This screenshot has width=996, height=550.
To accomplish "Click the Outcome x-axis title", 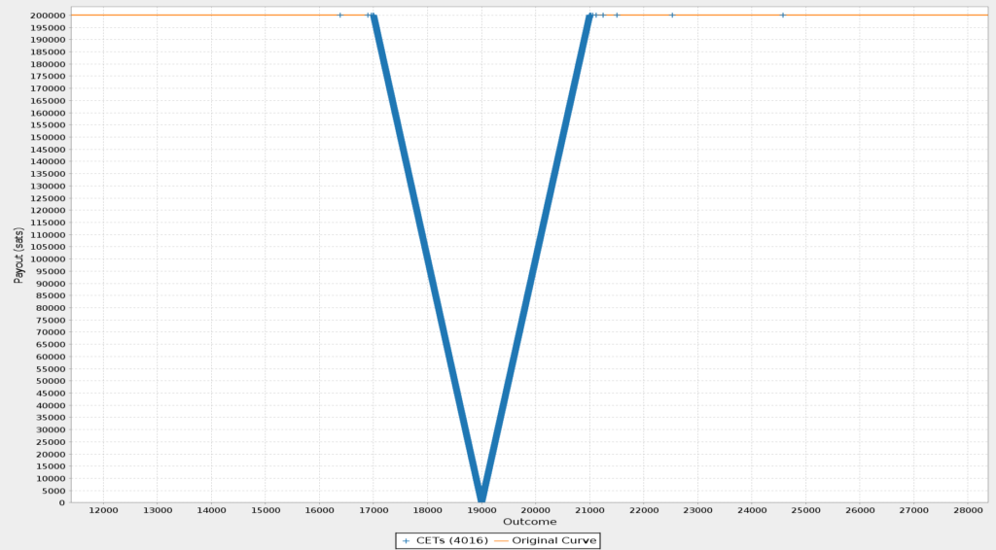I will click(x=530, y=522).
